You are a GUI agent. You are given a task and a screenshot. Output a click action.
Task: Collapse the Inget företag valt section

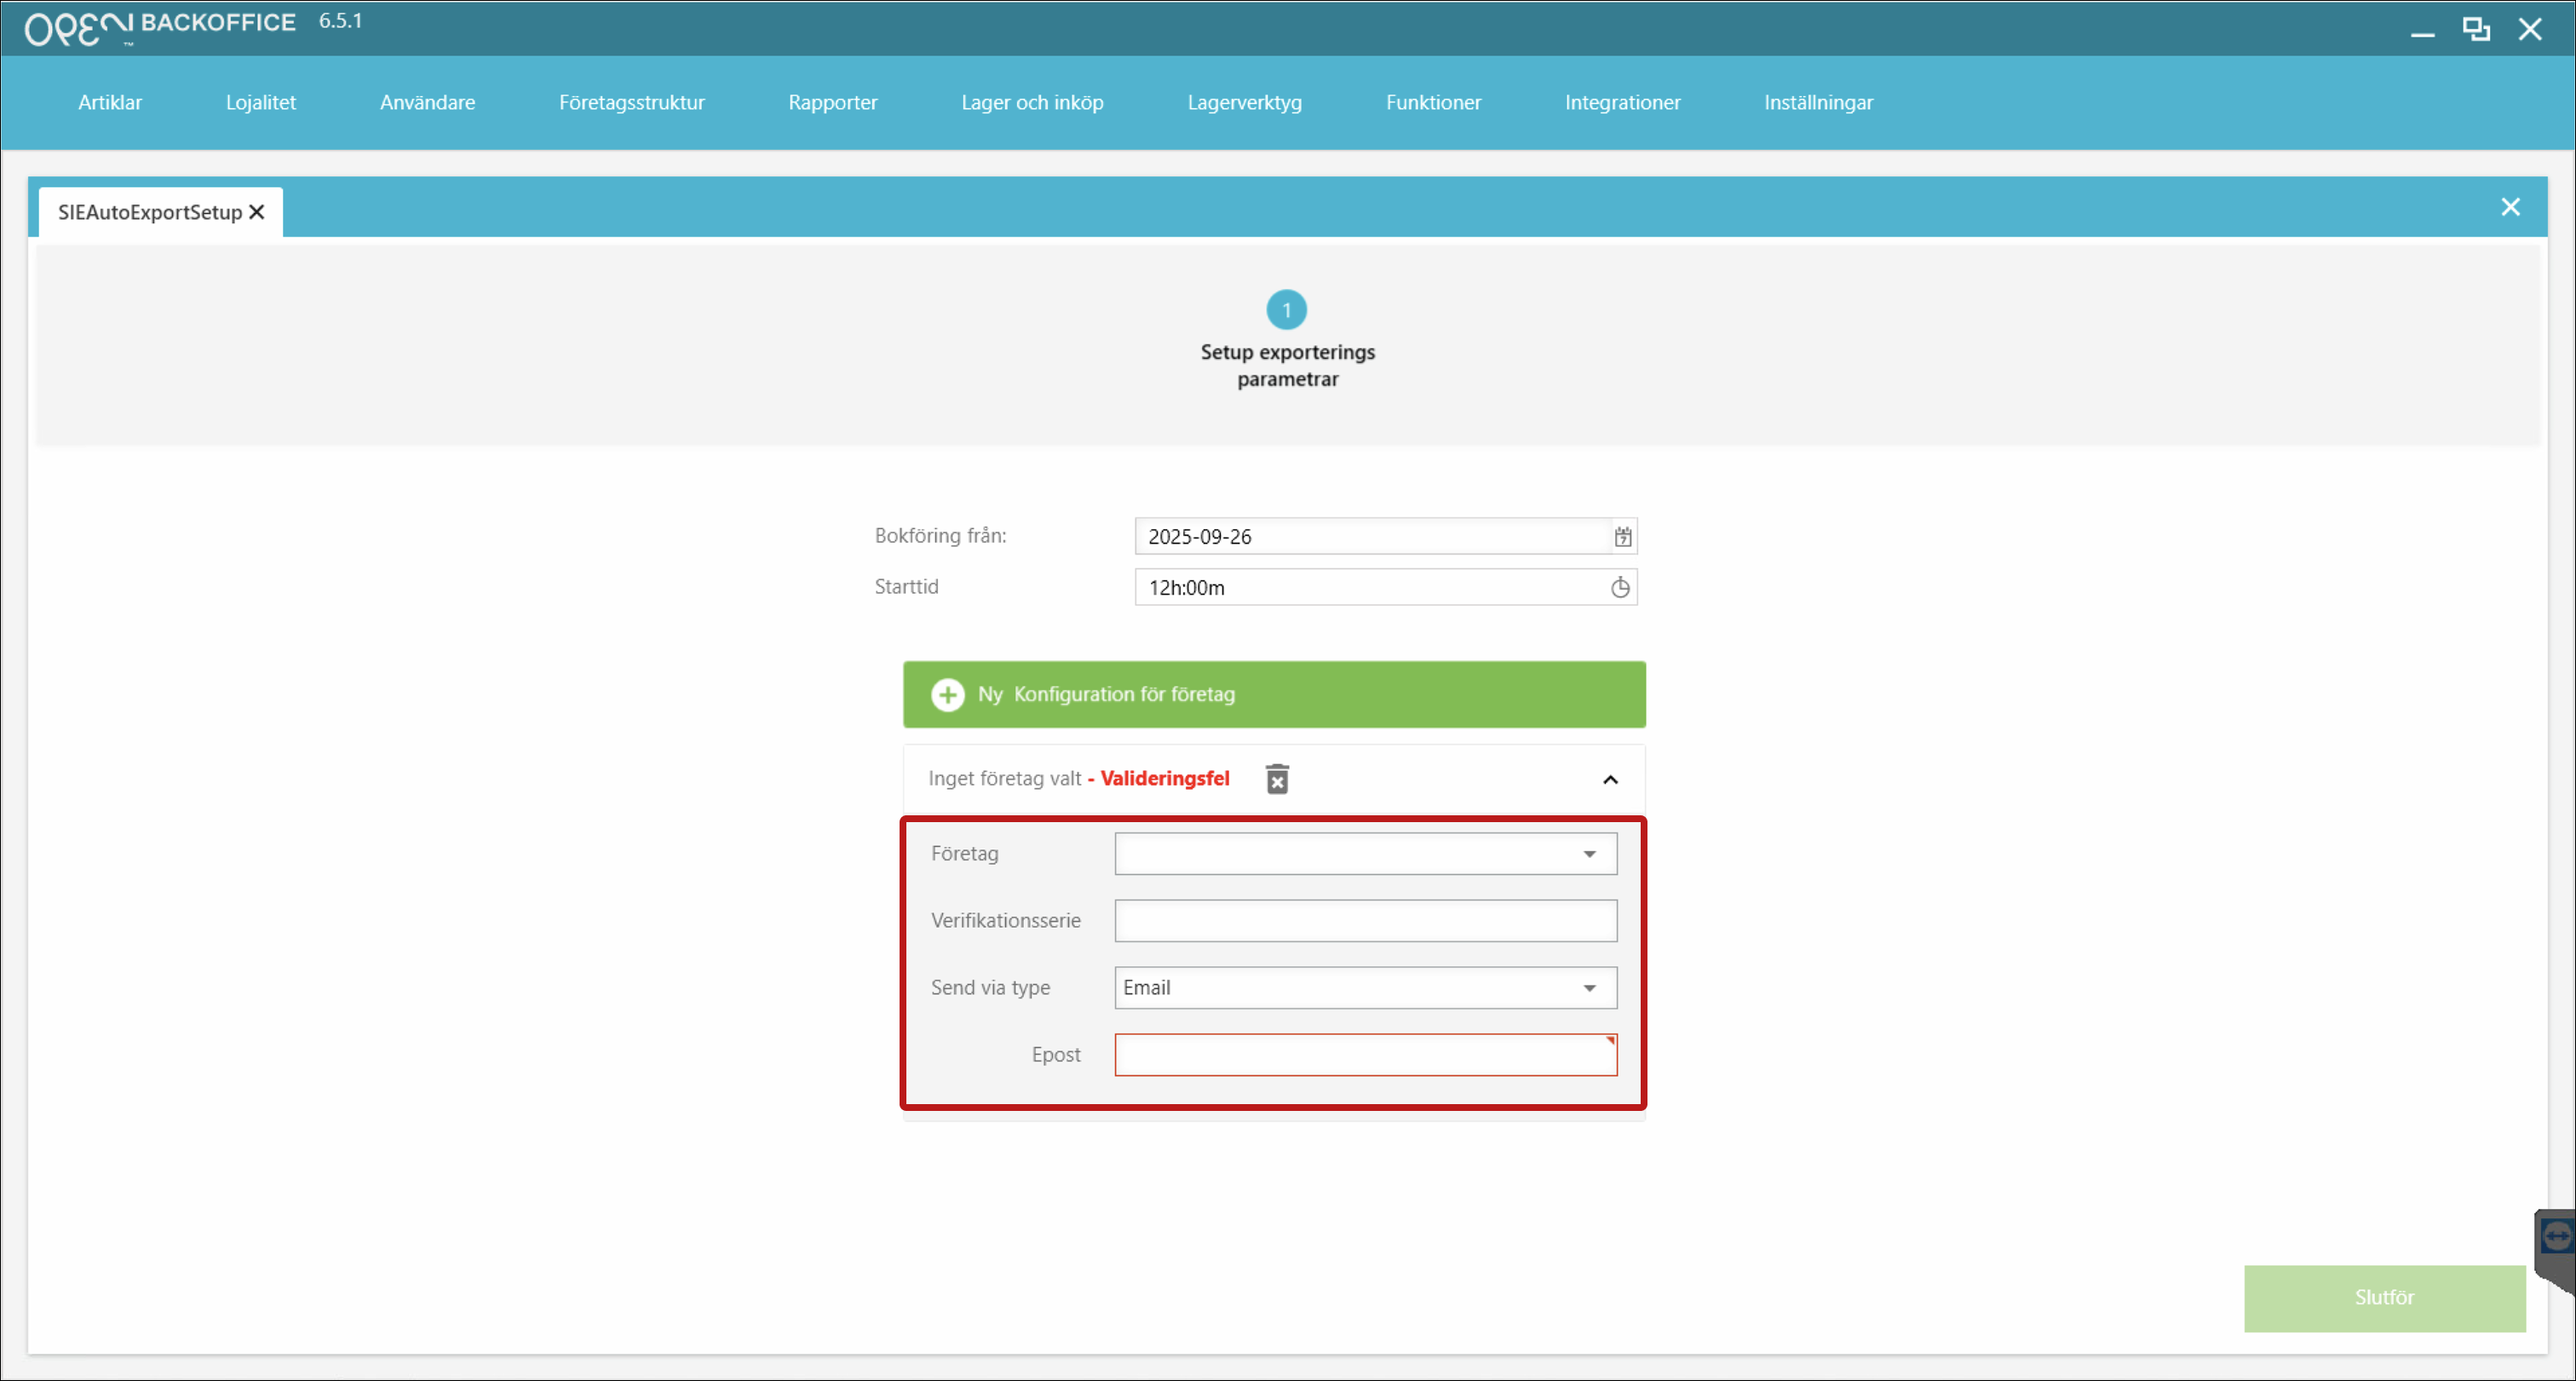coord(1610,780)
